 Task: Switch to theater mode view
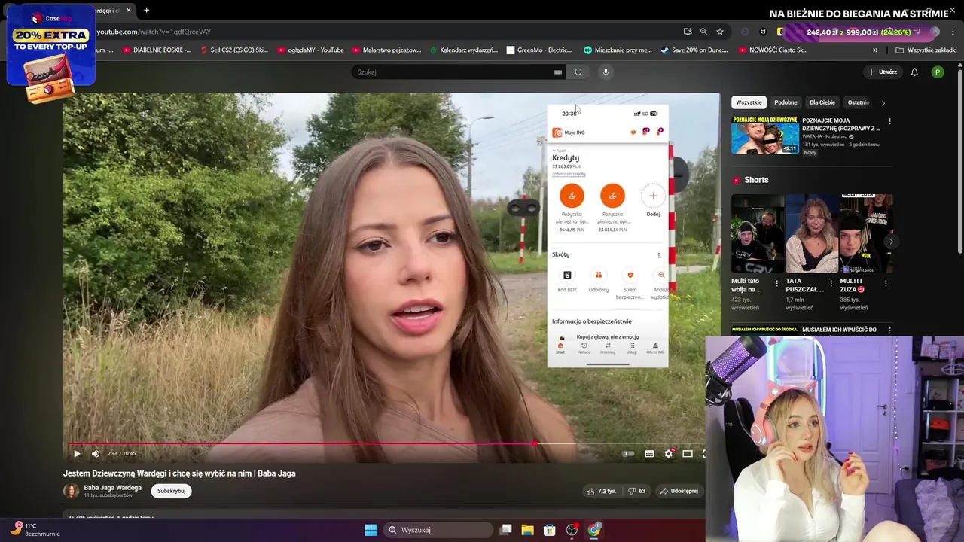[x=688, y=454]
